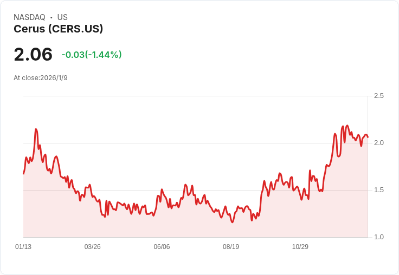Click the chart line's rightmost endpoint

pos(368,137)
